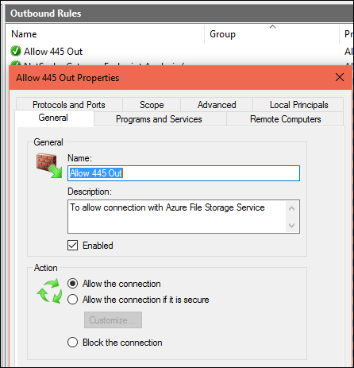This screenshot has height=368, width=354.
Task: Uncheck the Enabled checkbox
Action: [x=72, y=246]
